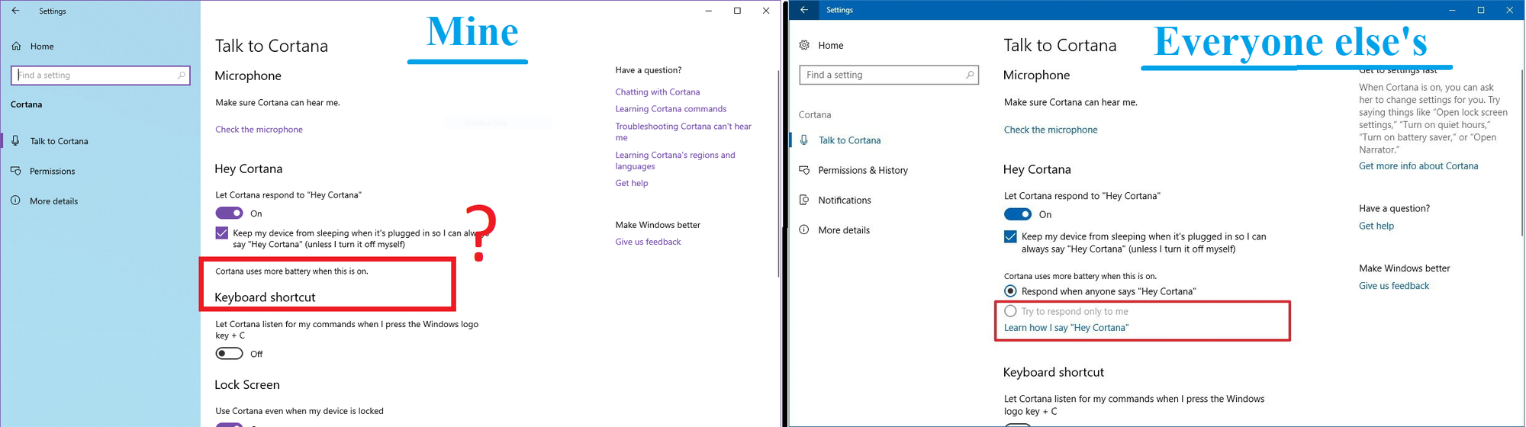Click More details info icon in left window
The image size is (1526, 427).
pyautogui.click(x=15, y=201)
